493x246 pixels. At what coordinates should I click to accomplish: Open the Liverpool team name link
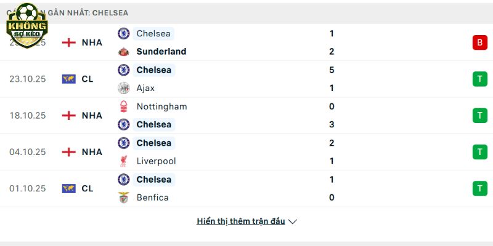156,161
